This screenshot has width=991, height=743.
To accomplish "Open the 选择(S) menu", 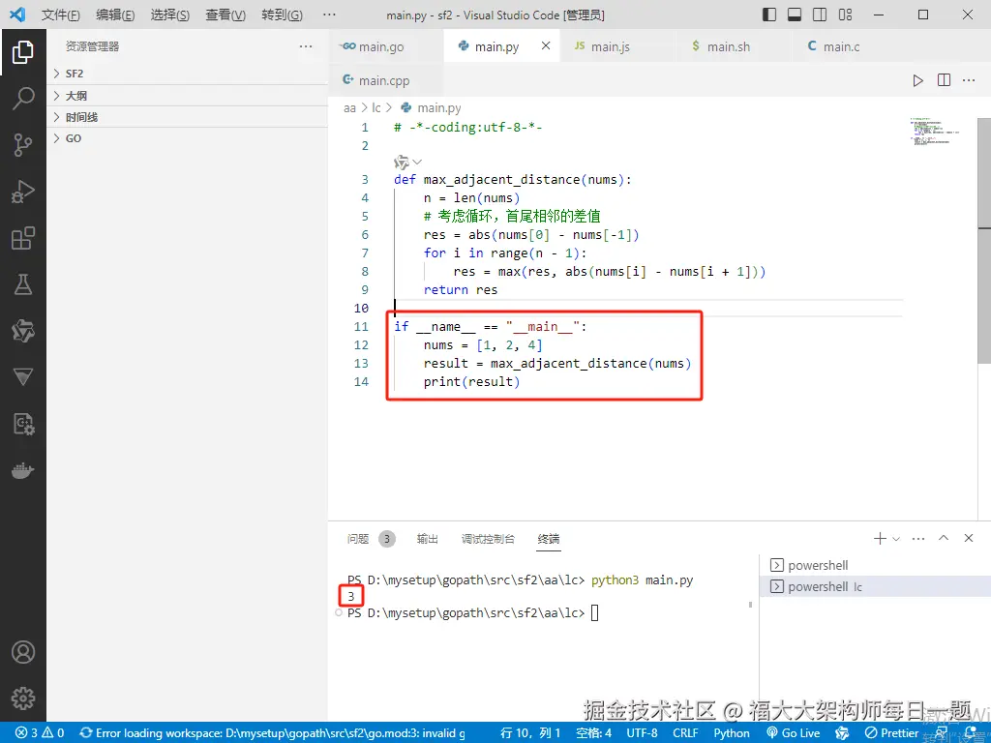I will click(x=170, y=15).
